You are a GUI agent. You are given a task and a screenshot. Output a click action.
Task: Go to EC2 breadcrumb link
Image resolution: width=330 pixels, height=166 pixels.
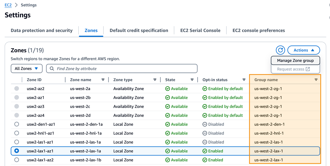coord(8,5)
